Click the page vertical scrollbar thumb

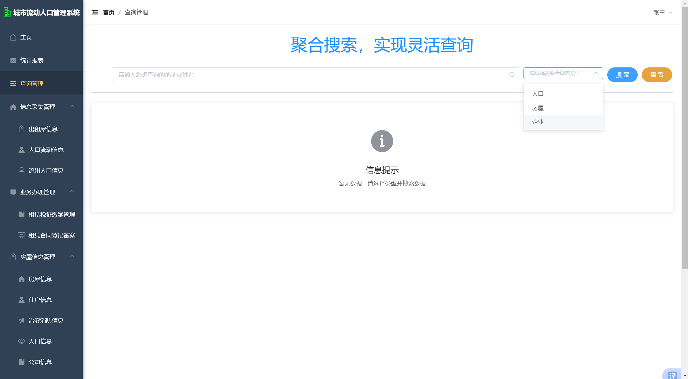click(685, 138)
